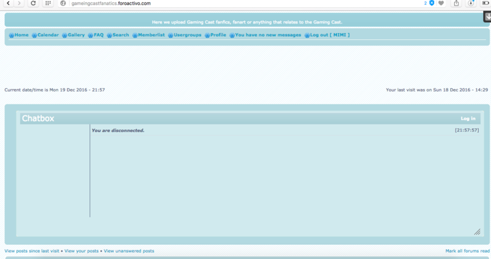Open the speed dial grid icon
Image resolution: width=491 pixels, height=259 pixels.
(48, 3)
